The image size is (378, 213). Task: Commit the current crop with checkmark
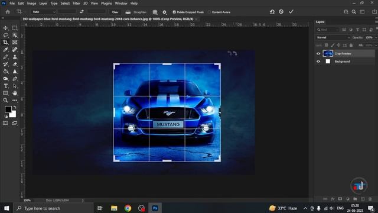tap(291, 12)
